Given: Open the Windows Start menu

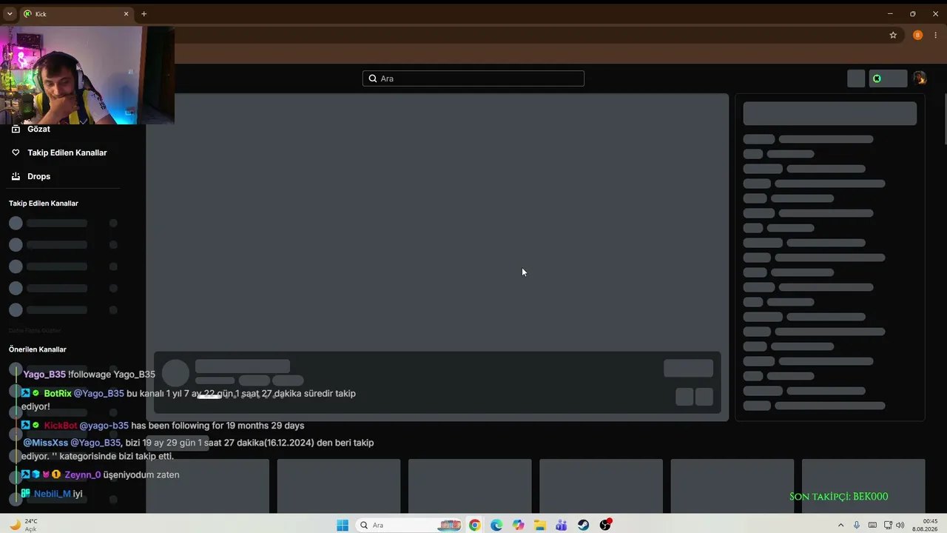Looking at the screenshot, I should 343,525.
